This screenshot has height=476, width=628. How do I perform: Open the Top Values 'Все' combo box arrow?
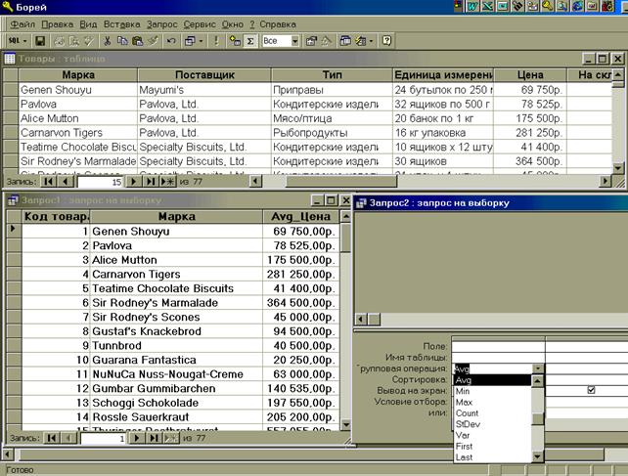[295, 41]
